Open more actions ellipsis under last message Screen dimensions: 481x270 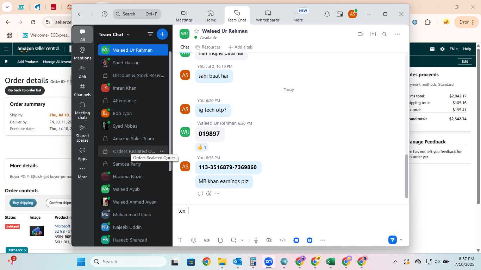click(x=217, y=194)
